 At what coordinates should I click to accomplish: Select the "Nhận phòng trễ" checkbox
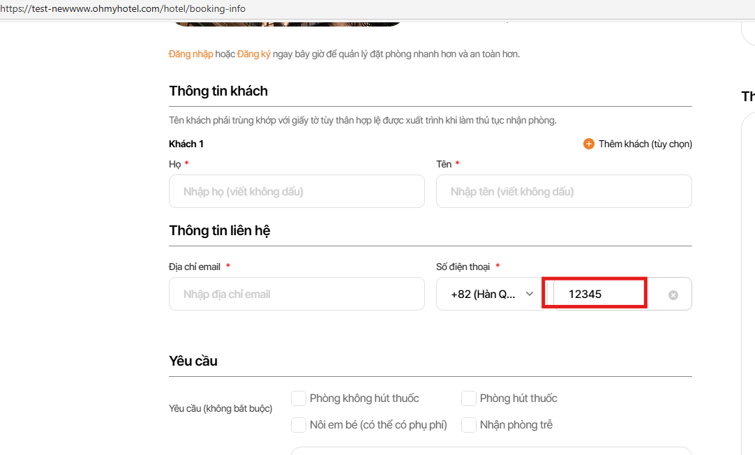click(x=469, y=424)
